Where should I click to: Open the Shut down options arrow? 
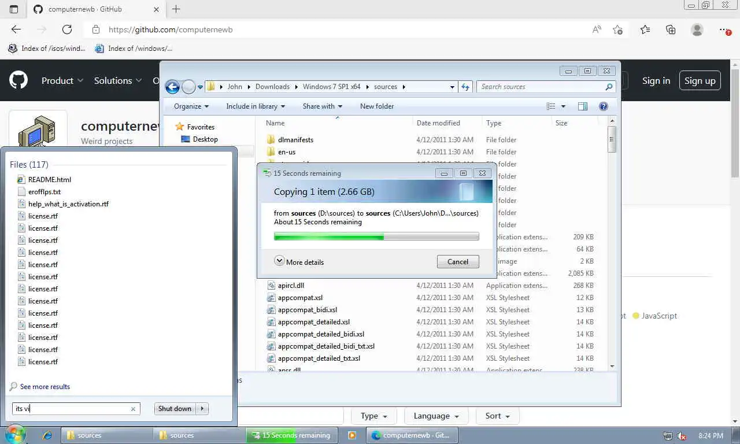pyautogui.click(x=202, y=409)
